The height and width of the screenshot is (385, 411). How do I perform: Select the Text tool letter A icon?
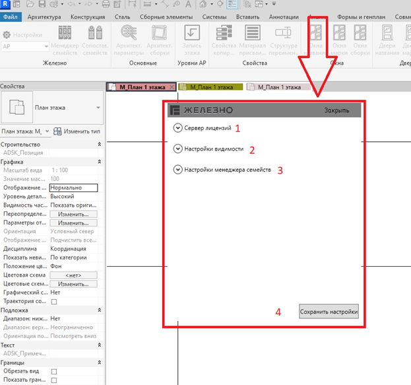tap(188, 4)
